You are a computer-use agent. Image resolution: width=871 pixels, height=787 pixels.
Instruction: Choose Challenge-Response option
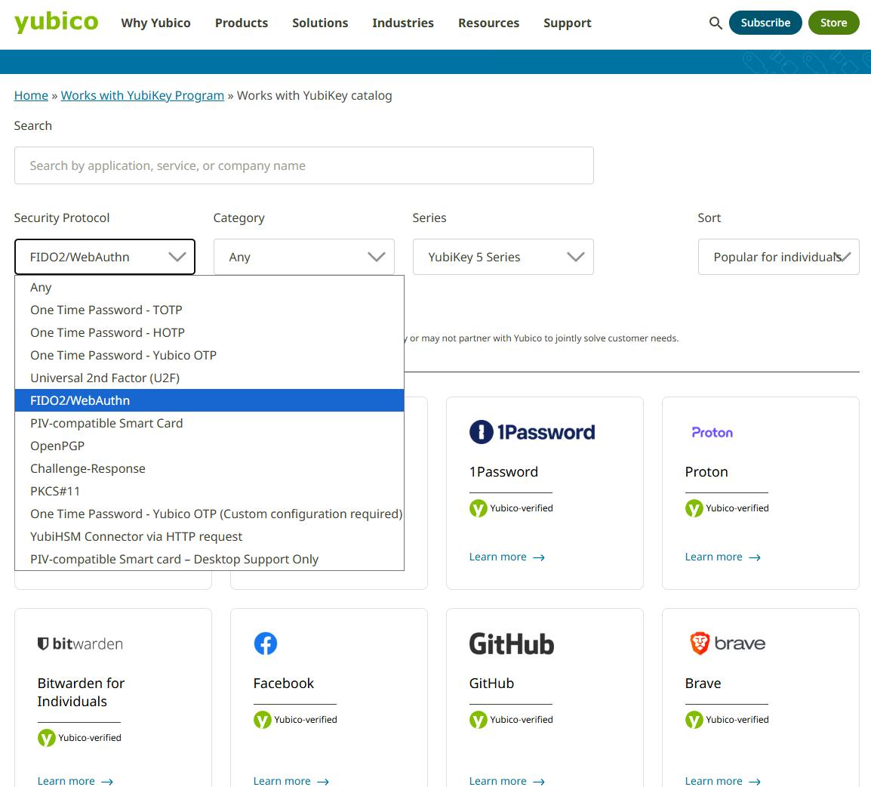coord(209,468)
